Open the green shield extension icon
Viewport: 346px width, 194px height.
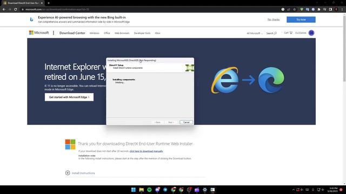click(x=302, y=10)
